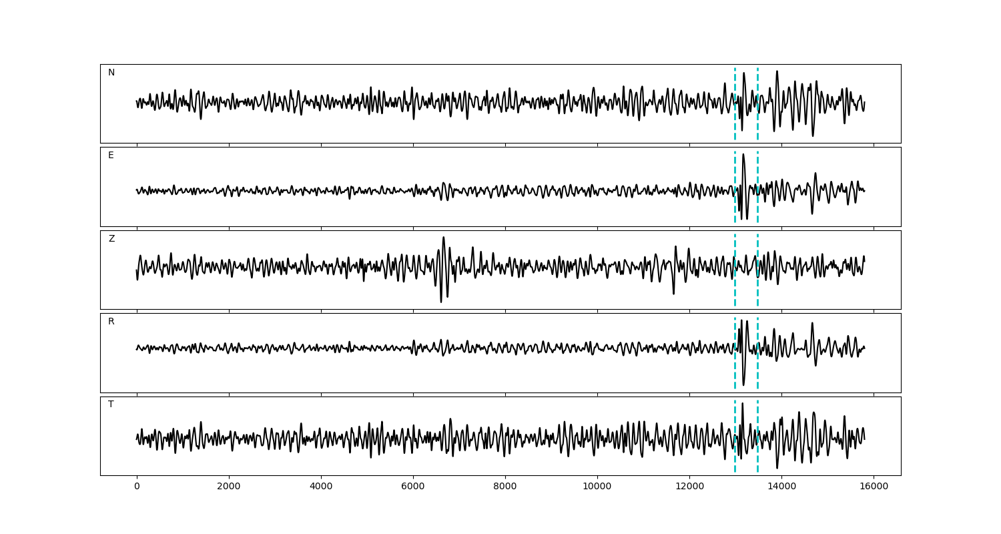The image size is (1001, 534).
Task: Click the 8000 x-axis tick label
Action: (505, 487)
